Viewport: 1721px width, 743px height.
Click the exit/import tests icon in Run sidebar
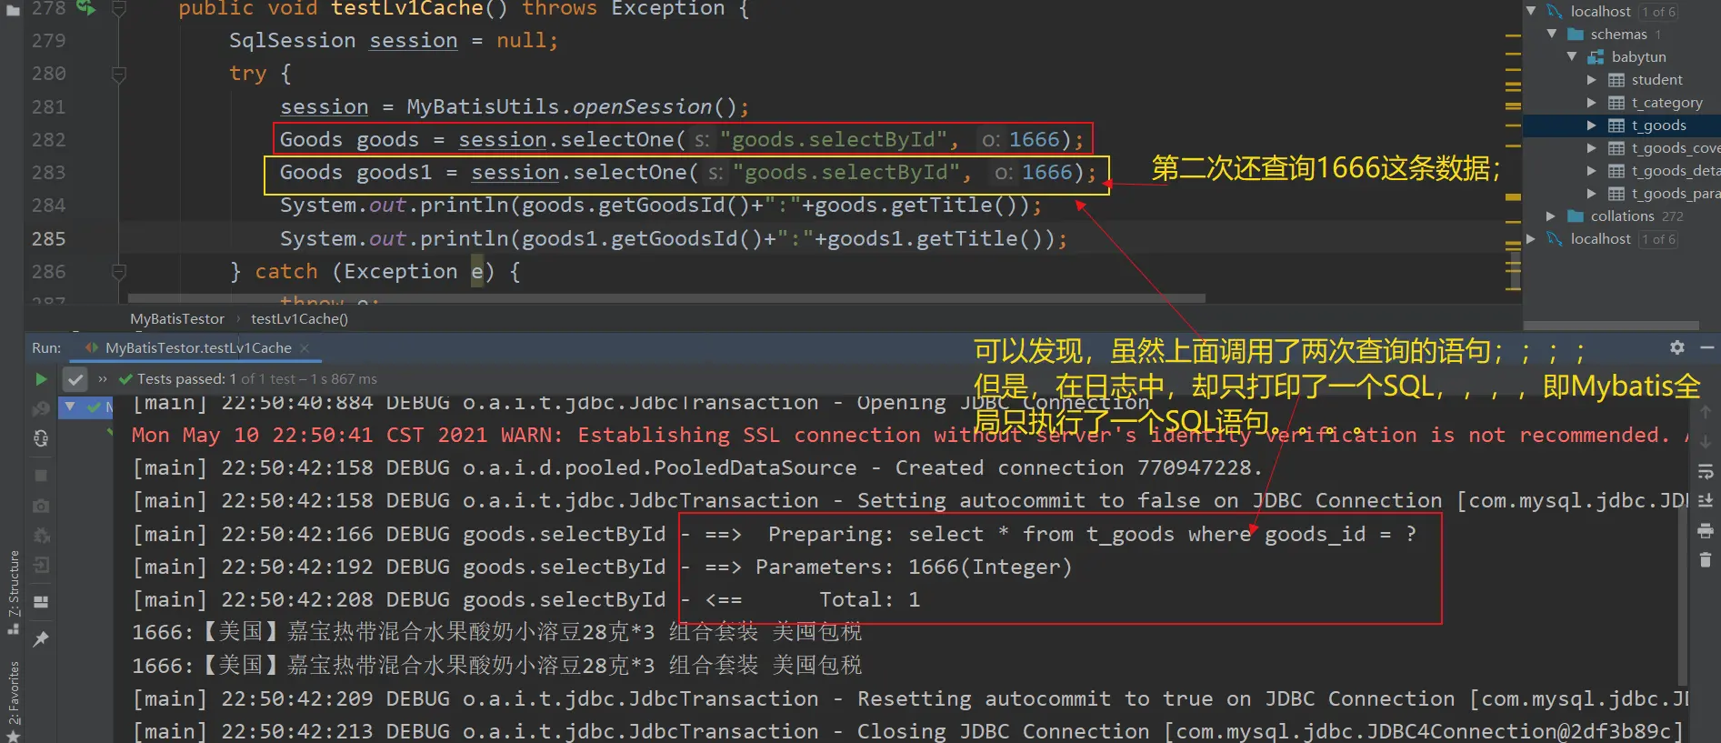tap(41, 566)
